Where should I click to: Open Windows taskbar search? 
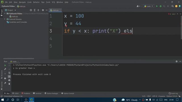(8, 100)
